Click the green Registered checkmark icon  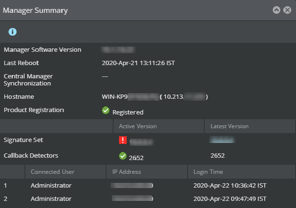point(106,110)
